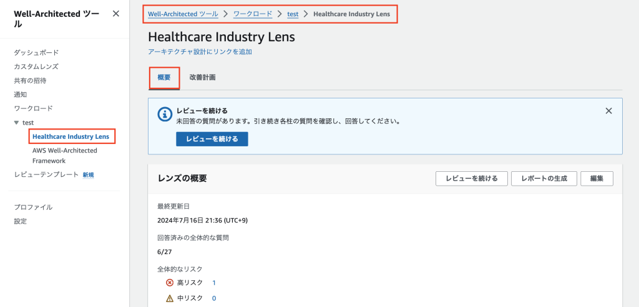The width and height of the screenshot is (639, 307).
Task: Click the Healthcare Industry Lens breadcrumb text
Action: (x=352, y=14)
